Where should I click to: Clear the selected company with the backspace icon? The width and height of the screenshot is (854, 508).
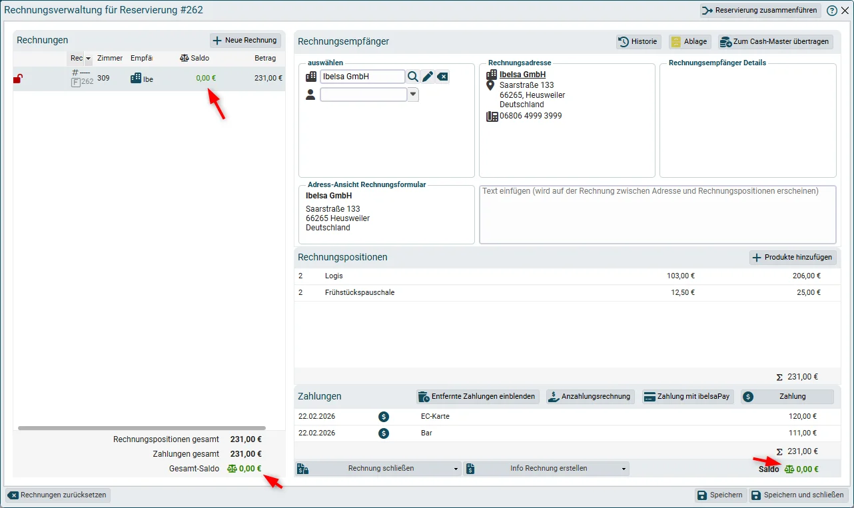click(x=442, y=77)
